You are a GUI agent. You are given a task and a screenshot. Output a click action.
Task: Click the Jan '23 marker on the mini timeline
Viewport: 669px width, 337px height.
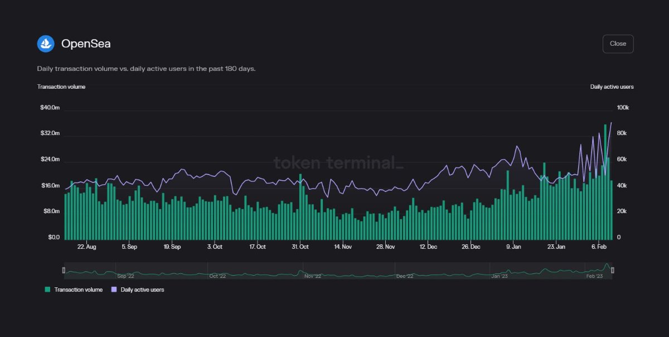click(x=499, y=275)
